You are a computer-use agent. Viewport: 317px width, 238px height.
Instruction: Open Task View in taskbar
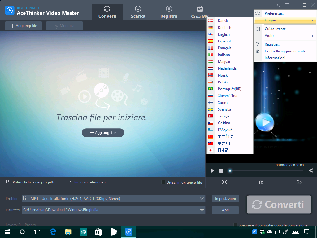point(37,232)
